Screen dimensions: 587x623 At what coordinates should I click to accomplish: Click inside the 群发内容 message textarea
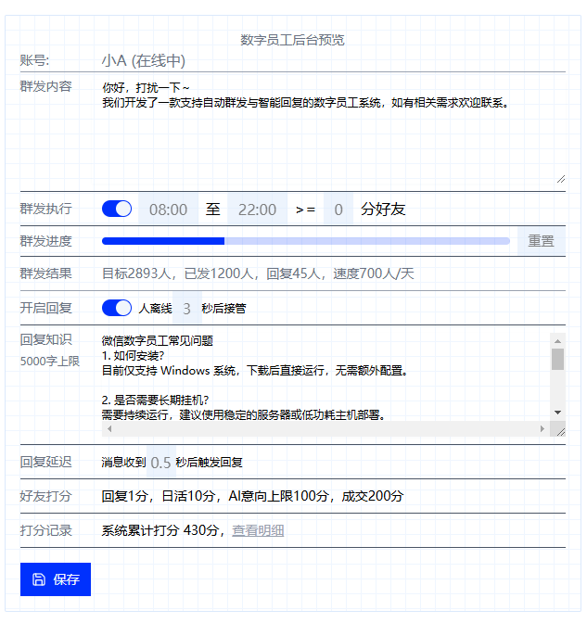(x=334, y=131)
